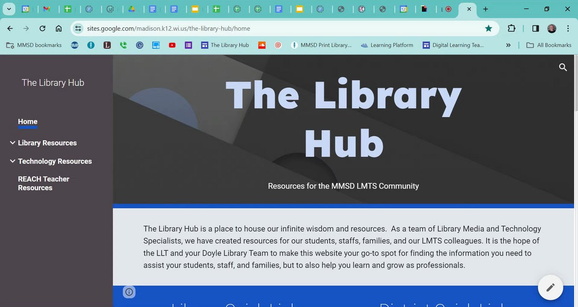The image size is (578, 307).
Task: Toggle the bookmark star for this page
Action: 488,29
